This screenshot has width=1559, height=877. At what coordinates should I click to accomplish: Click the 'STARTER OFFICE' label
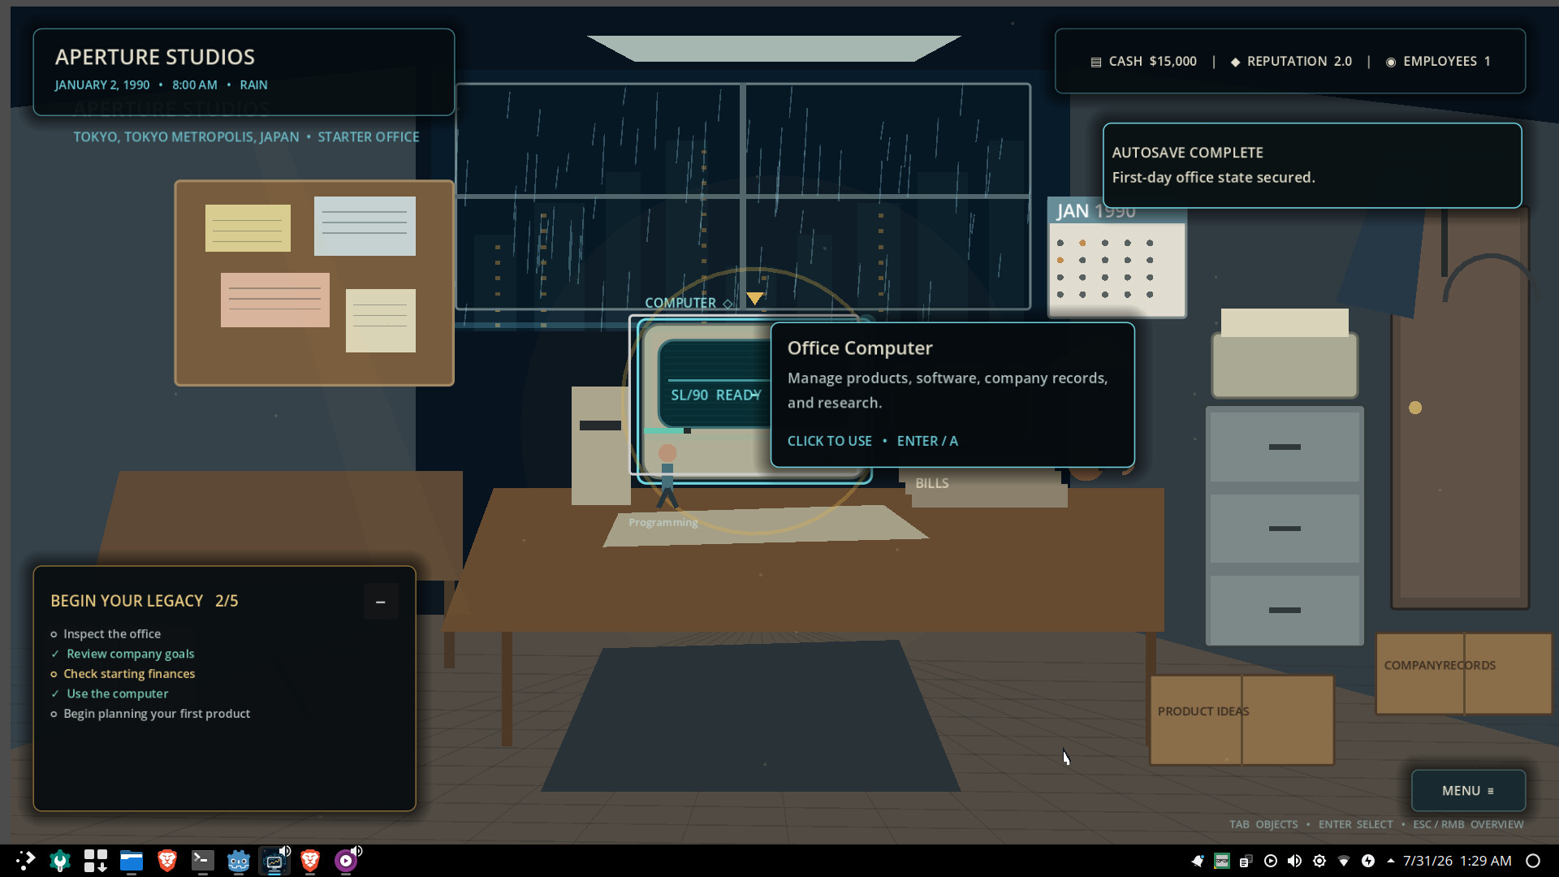(369, 137)
